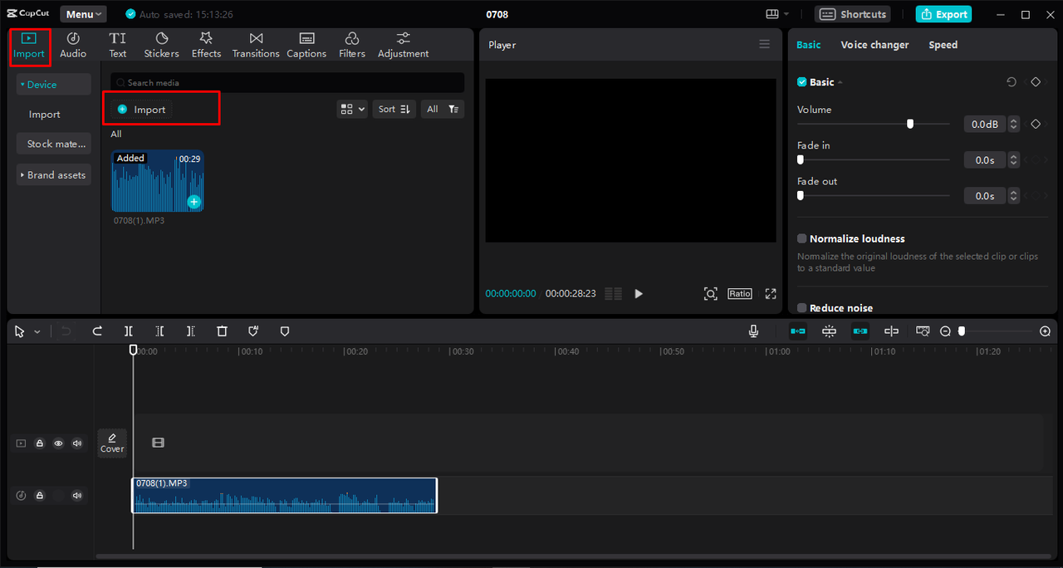1063x568 pixels.
Task: Click the Import button with the plus icon
Action: (x=141, y=110)
